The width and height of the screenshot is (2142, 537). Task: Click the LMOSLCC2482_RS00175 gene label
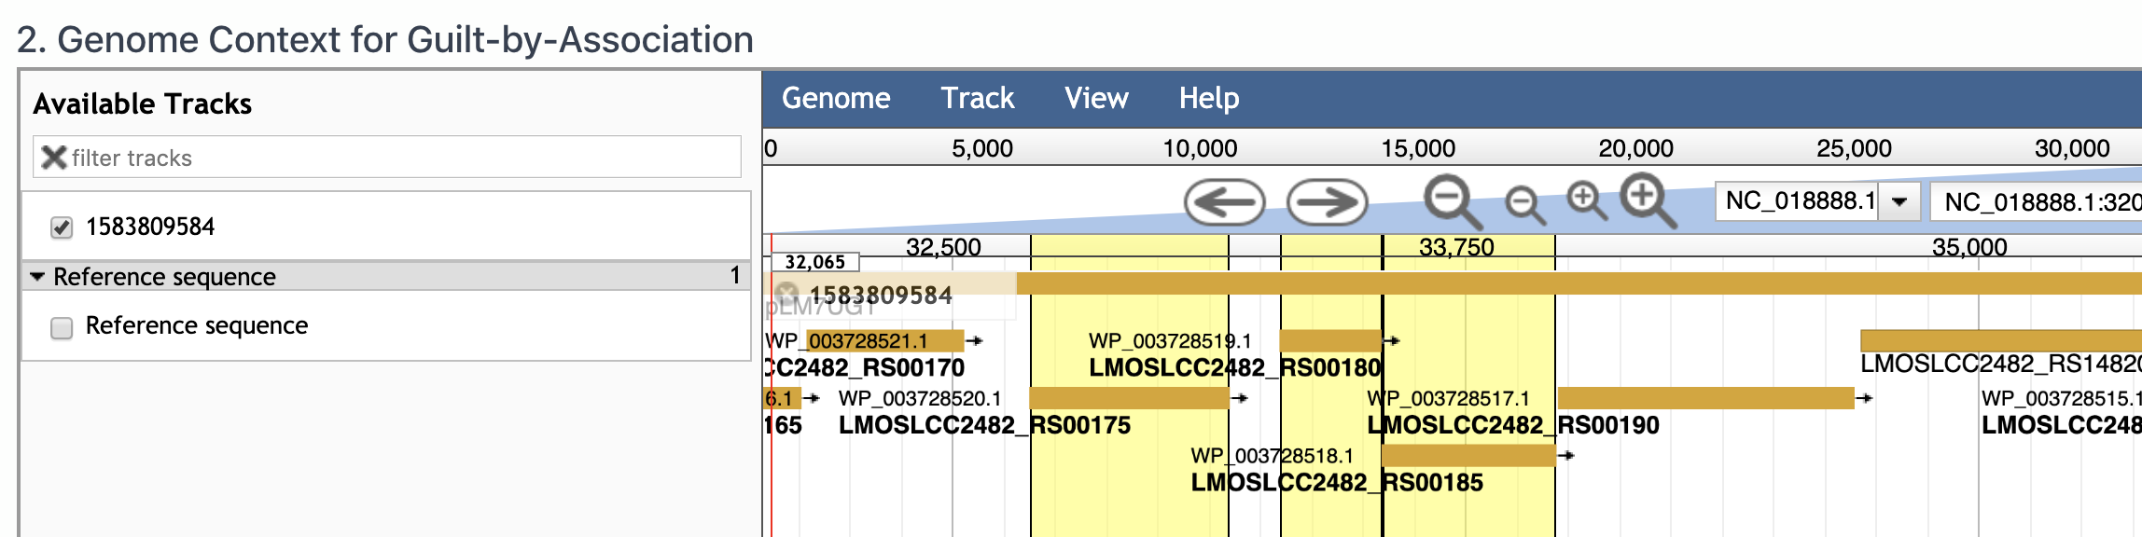tap(984, 425)
